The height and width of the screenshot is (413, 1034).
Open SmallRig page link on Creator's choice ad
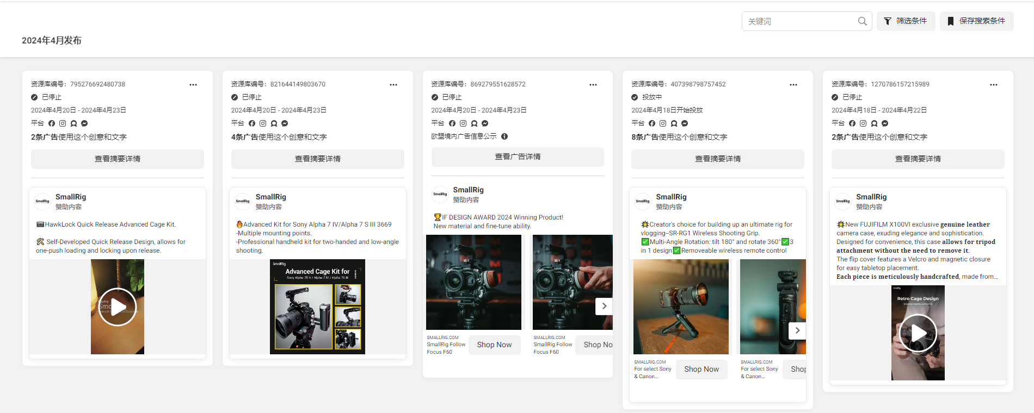pos(671,197)
